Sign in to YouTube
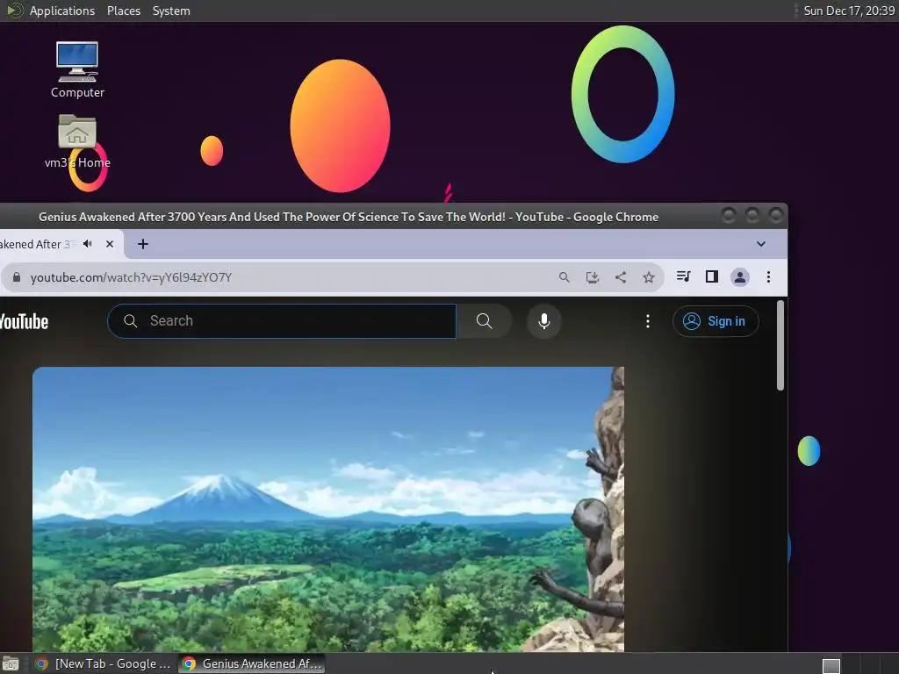The image size is (899, 674). coord(716,321)
